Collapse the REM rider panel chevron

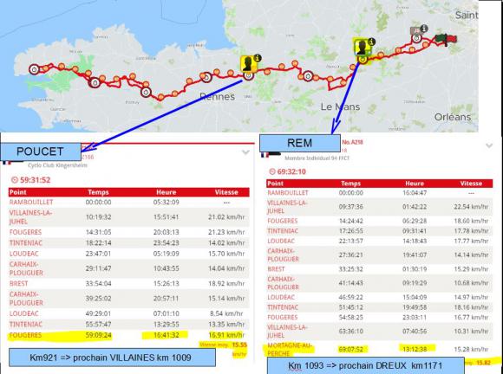click(489, 145)
